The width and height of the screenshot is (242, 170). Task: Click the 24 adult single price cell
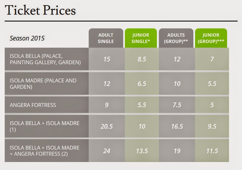107,151
